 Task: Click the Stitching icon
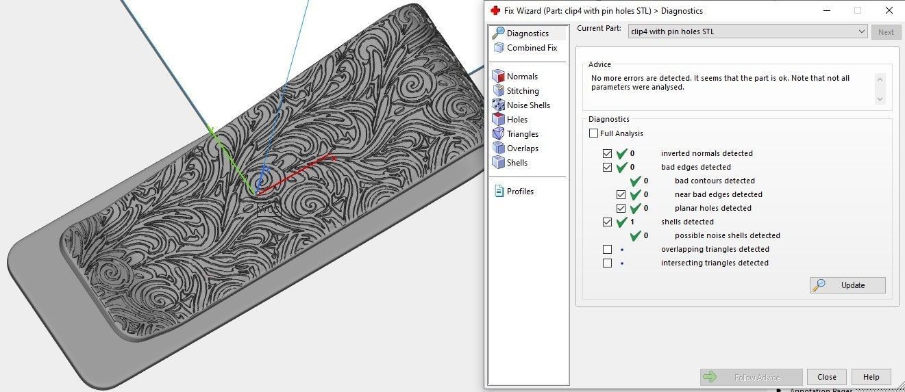tap(499, 91)
